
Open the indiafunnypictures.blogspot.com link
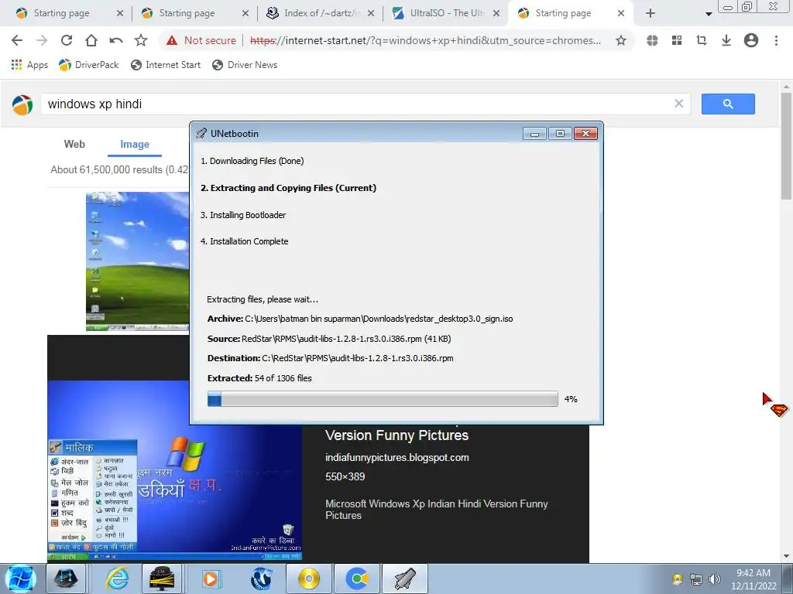(397, 458)
